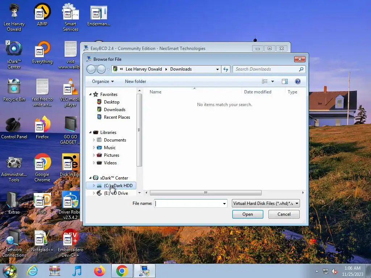Click the navigation pane vertical scrollbar
Viewport: 371px width, 278px height.
(139, 130)
